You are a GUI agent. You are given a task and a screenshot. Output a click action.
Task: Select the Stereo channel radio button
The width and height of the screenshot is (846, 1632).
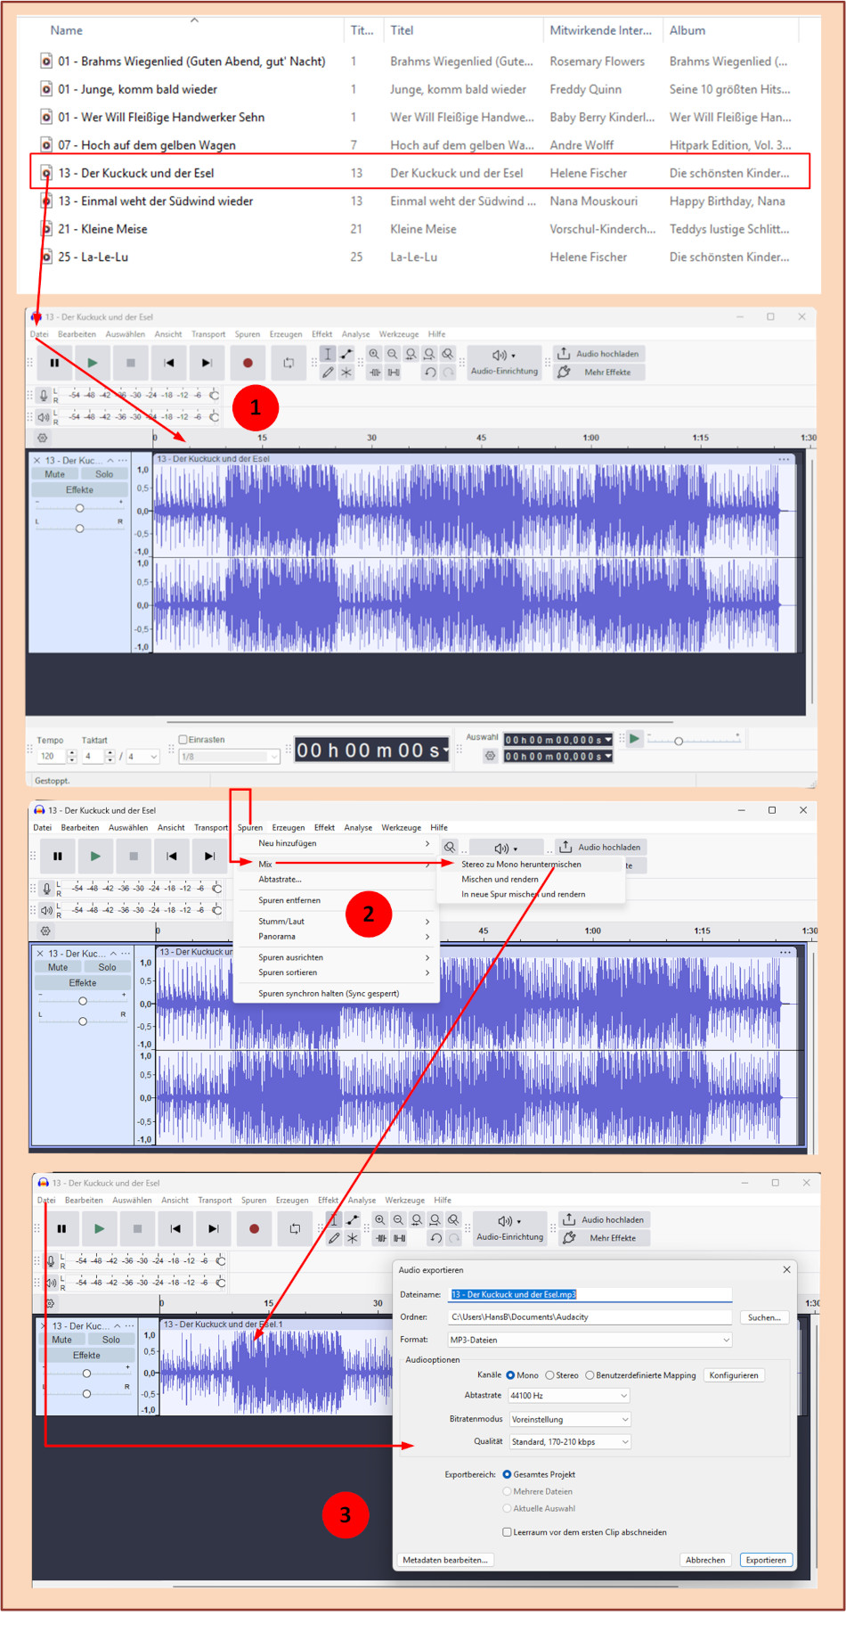(x=550, y=1375)
